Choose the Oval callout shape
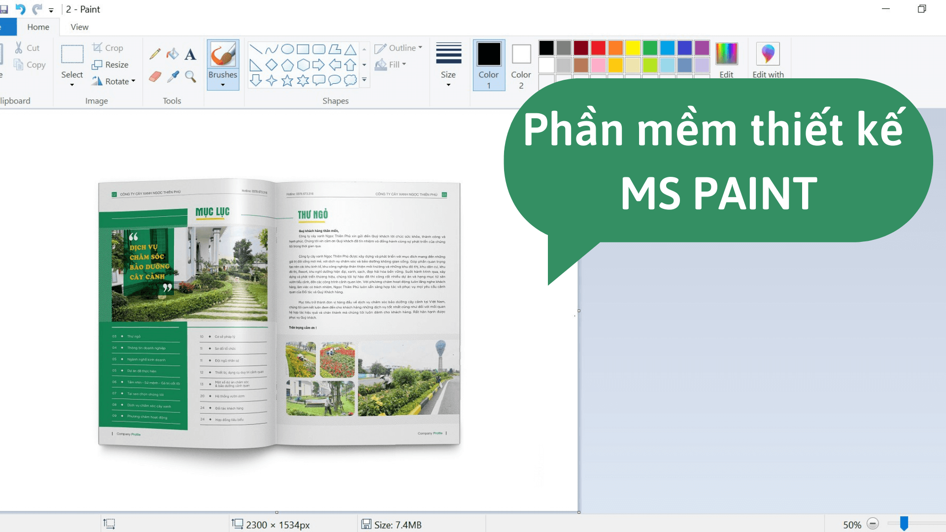The height and width of the screenshot is (532, 946). (x=335, y=80)
